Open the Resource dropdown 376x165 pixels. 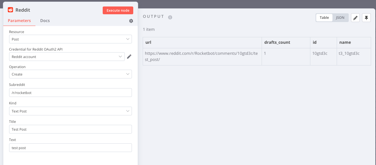pos(70,39)
